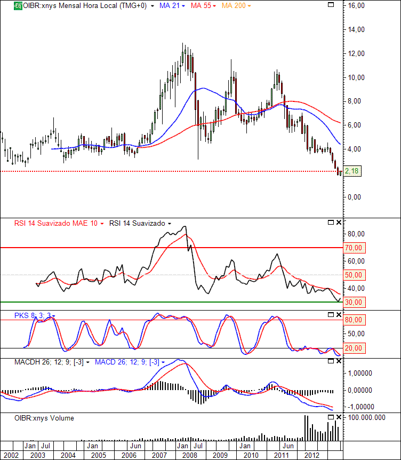This screenshot has width=401, height=460.
Task: Open the PKS 8; 3; 3 dropdown
Action: tap(54, 316)
